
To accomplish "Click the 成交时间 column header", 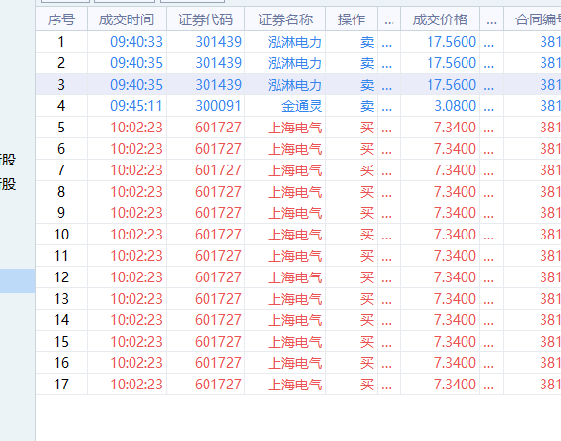I will coord(127,19).
